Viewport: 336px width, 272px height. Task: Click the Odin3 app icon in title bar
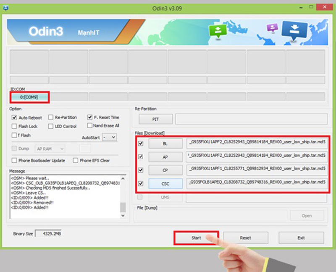point(6,8)
